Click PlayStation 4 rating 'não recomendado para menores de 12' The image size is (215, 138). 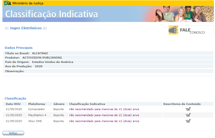click(x=104, y=115)
